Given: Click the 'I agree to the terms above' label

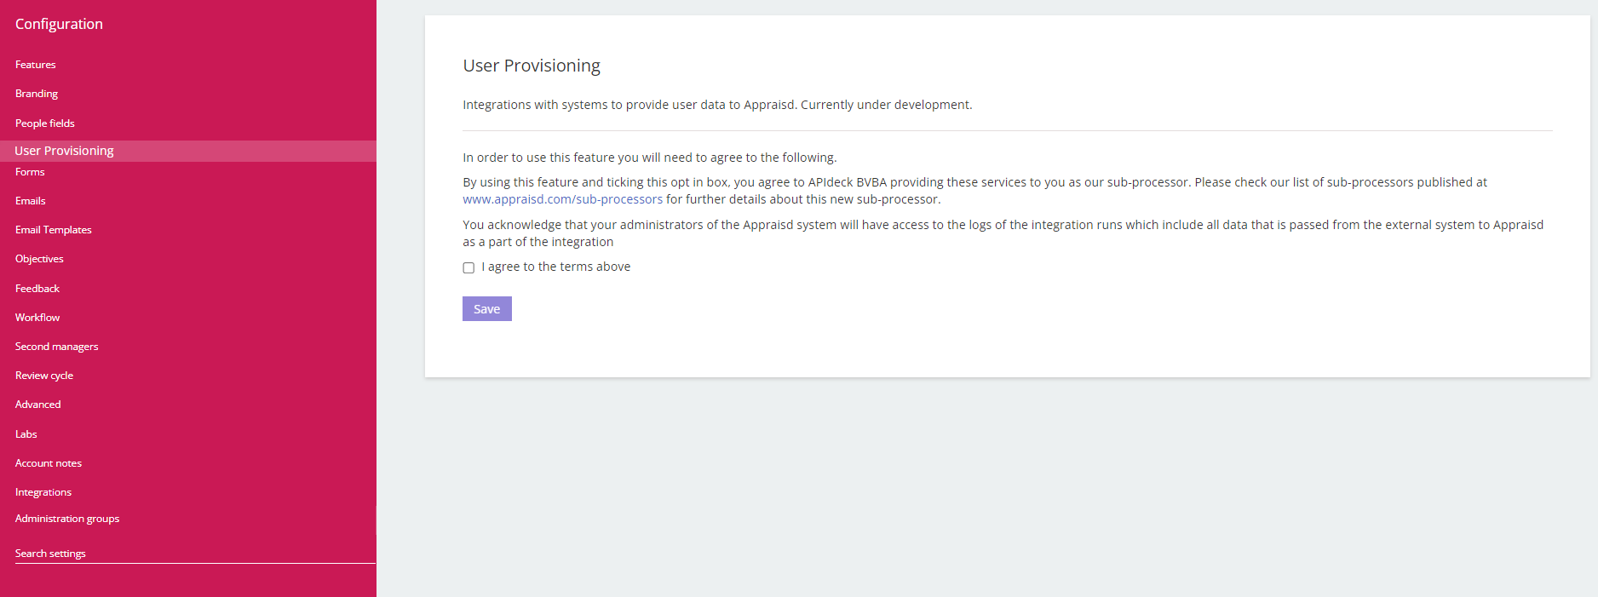Looking at the screenshot, I should click(556, 267).
